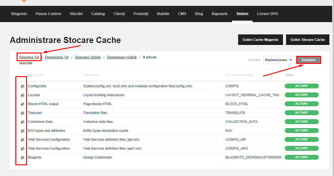Open the Livrare DPD menu
Viewport: 334px width, 176px height.
click(x=268, y=14)
